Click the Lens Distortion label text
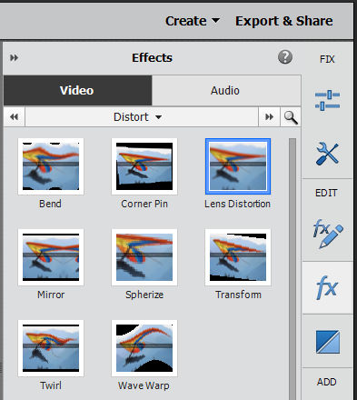The width and height of the screenshot is (357, 400). (237, 204)
